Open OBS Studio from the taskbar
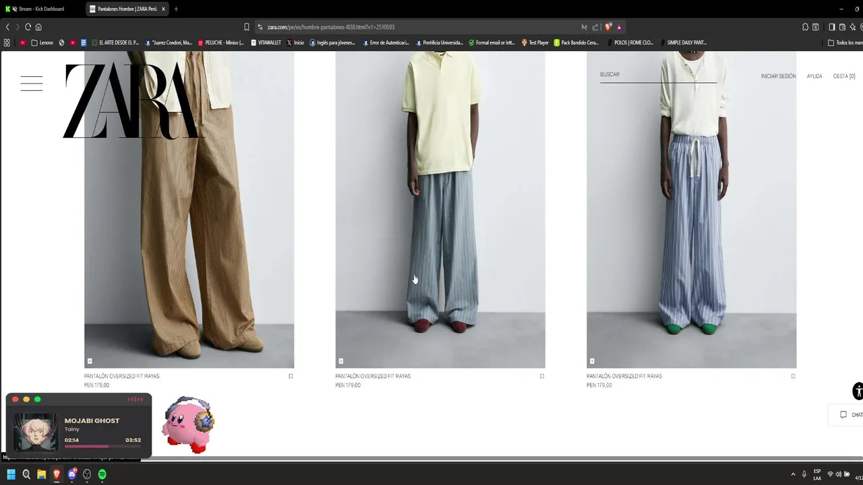This screenshot has width=863, height=485. click(87, 474)
